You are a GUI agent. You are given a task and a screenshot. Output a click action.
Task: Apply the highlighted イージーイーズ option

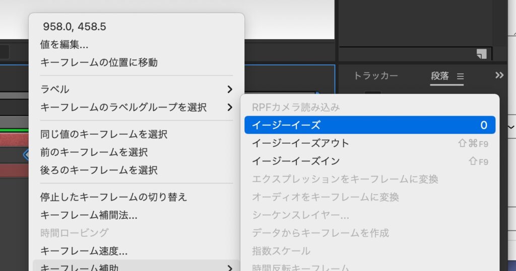(x=369, y=125)
